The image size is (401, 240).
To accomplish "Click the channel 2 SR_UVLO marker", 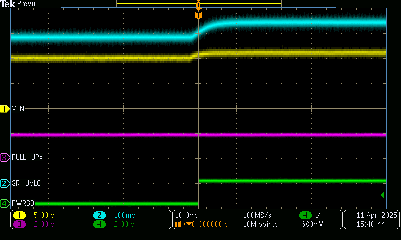I will 5,183.
